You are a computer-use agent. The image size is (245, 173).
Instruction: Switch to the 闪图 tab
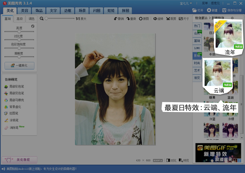(x=96, y=11)
